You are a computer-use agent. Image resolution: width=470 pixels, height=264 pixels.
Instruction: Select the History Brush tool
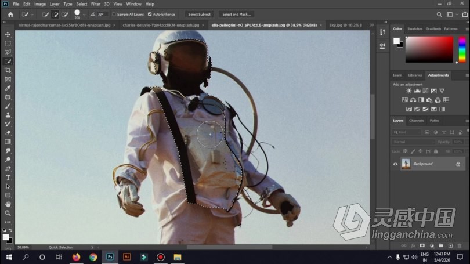8,124
